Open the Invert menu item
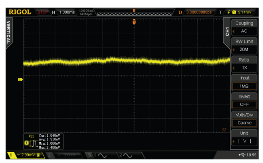Viewport: 263px width, 163px height. (244, 97)
